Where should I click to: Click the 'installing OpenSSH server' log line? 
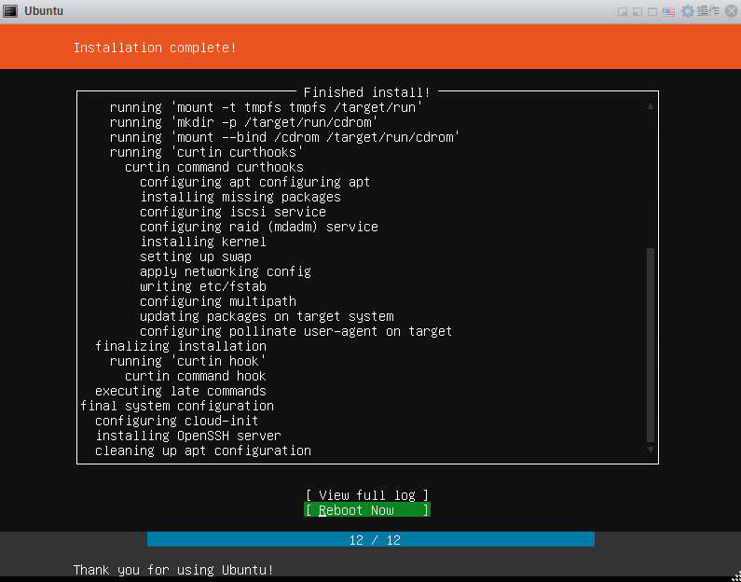click(x=187, y=436)
